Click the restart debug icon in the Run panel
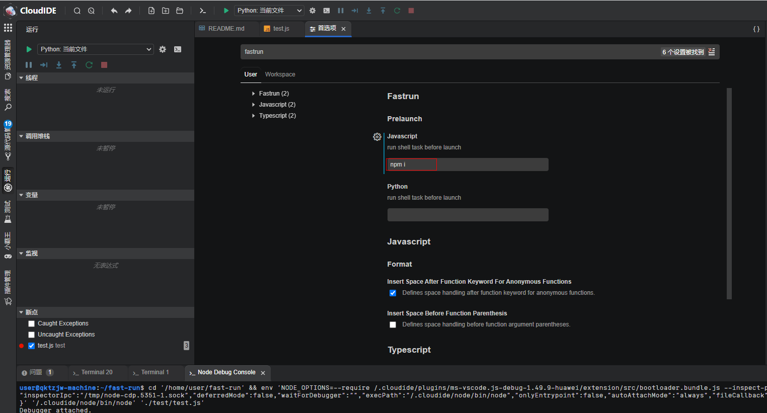 coord(89,65)
